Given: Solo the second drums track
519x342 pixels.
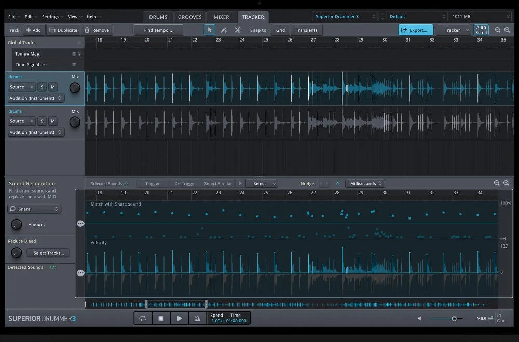Looking at the screenshot, I should click(x=42, y=121).
